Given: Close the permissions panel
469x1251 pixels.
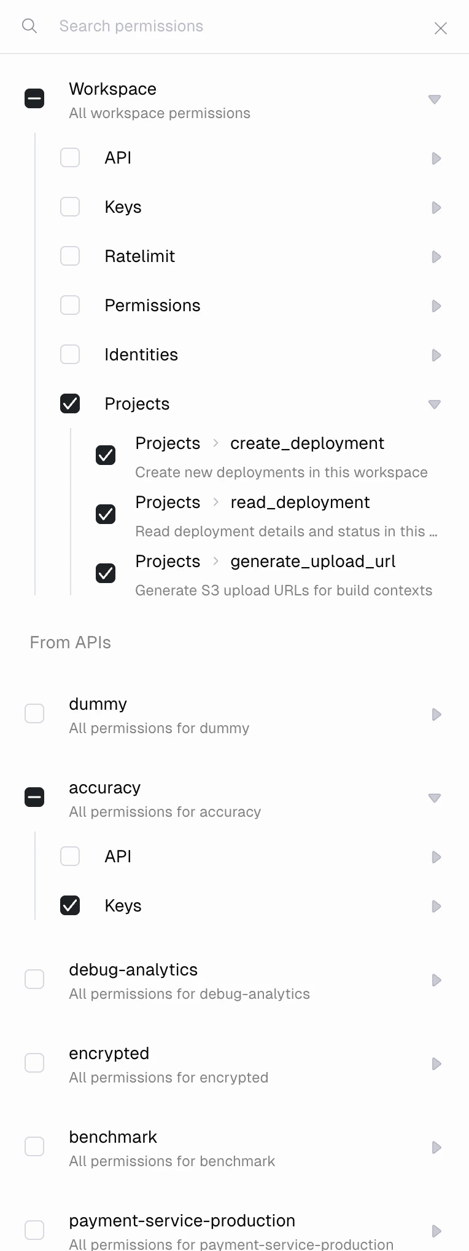Looking at the screenshot, I should click(x=441, y=28).
